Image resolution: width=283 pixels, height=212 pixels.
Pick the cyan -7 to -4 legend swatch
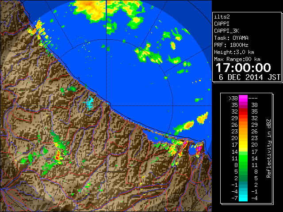[243, 198]
